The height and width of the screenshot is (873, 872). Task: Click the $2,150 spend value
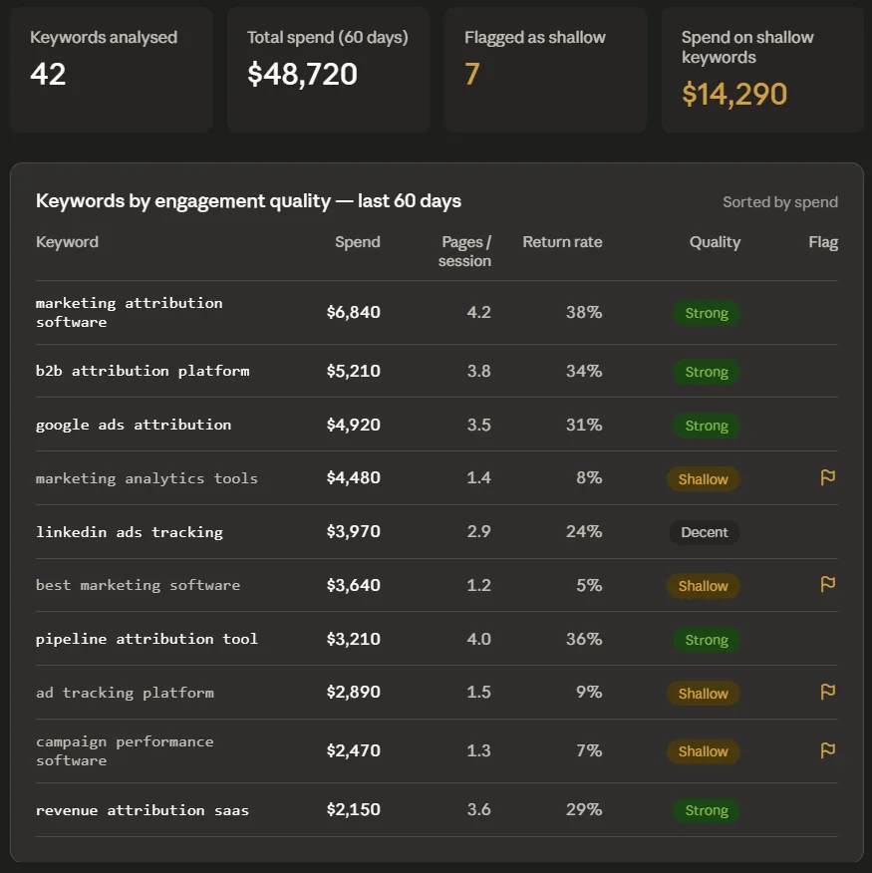(x=353, y=809)
